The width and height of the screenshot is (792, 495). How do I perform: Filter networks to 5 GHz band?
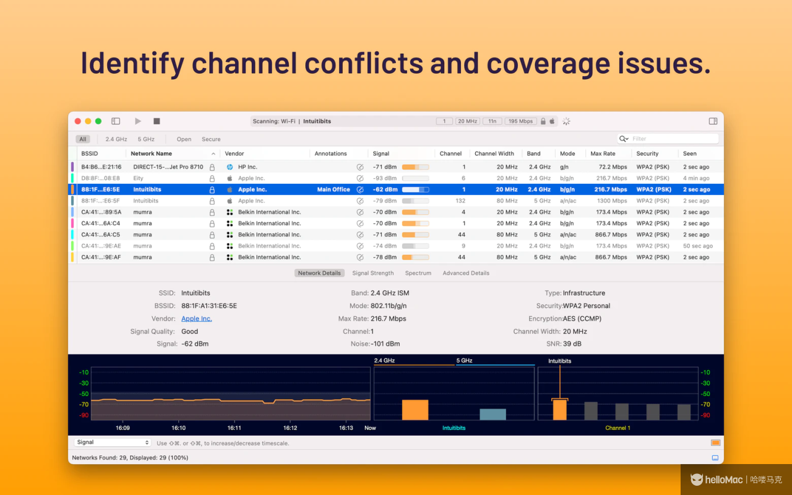coord(146,139)
